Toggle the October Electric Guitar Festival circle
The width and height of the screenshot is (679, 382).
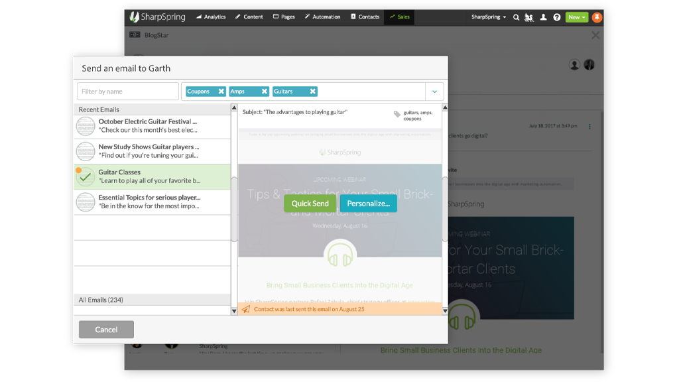pyautogui.click(x=86, y=127)
